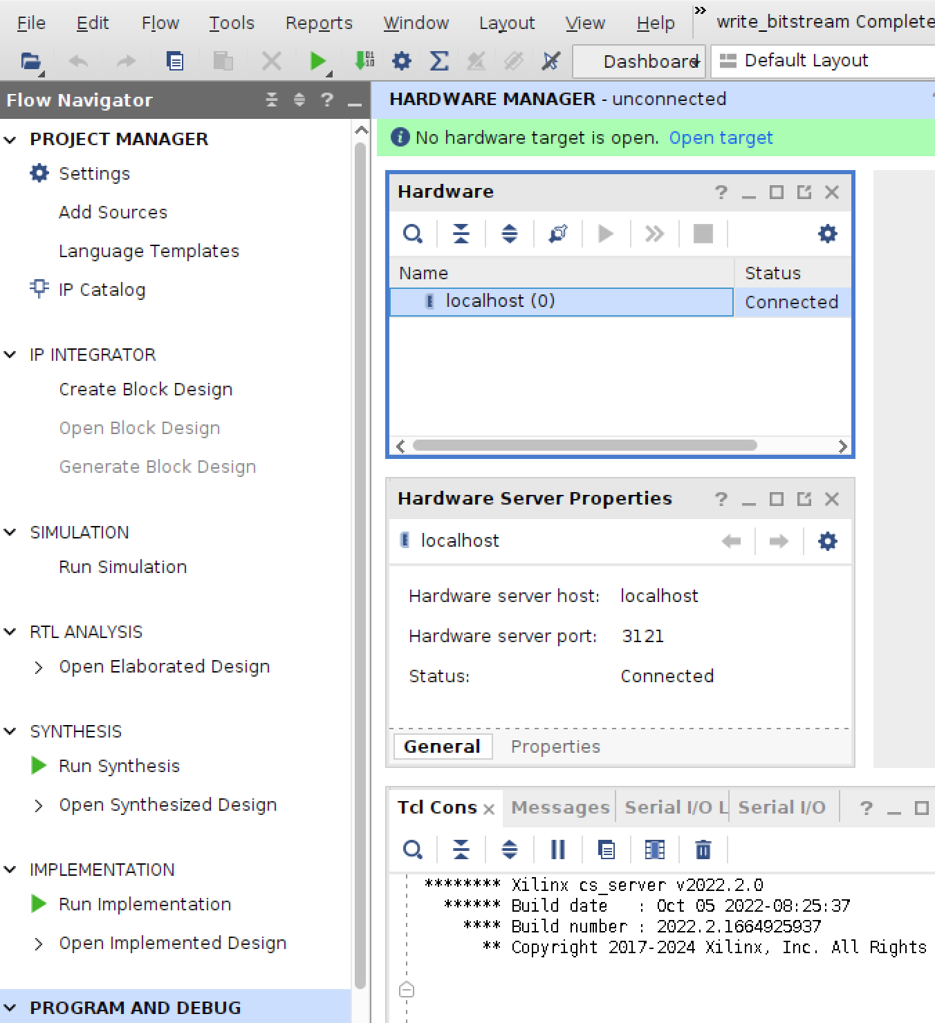The height and width of the screenshot is (1023, 935).
Task: Click the Copy icon in main toolbar
Action: [x=175, y=62]
